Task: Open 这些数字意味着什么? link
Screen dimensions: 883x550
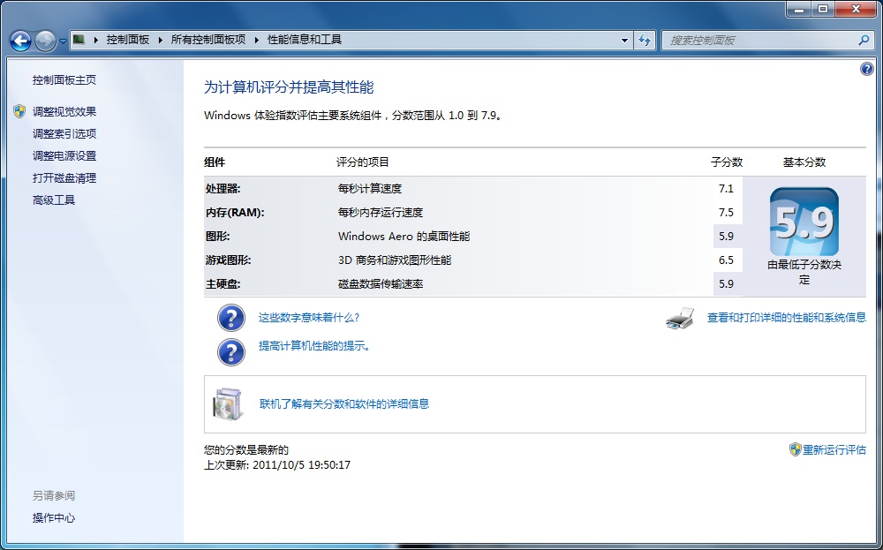Action: click(308, 318)
